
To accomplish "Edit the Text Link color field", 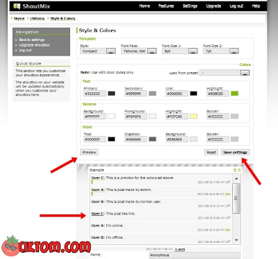I will [177, 94].
